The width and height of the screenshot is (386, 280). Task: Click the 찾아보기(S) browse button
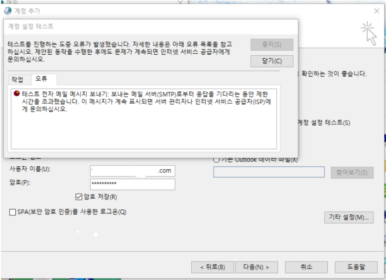352,172
